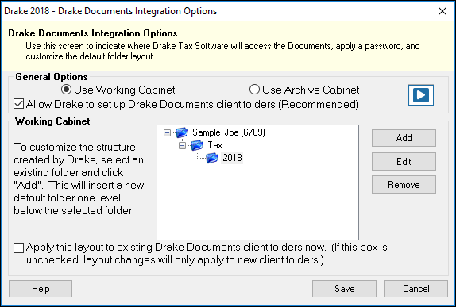
Task: Select Use Archive Cabinet option
Action: click(x=254, y=90)
